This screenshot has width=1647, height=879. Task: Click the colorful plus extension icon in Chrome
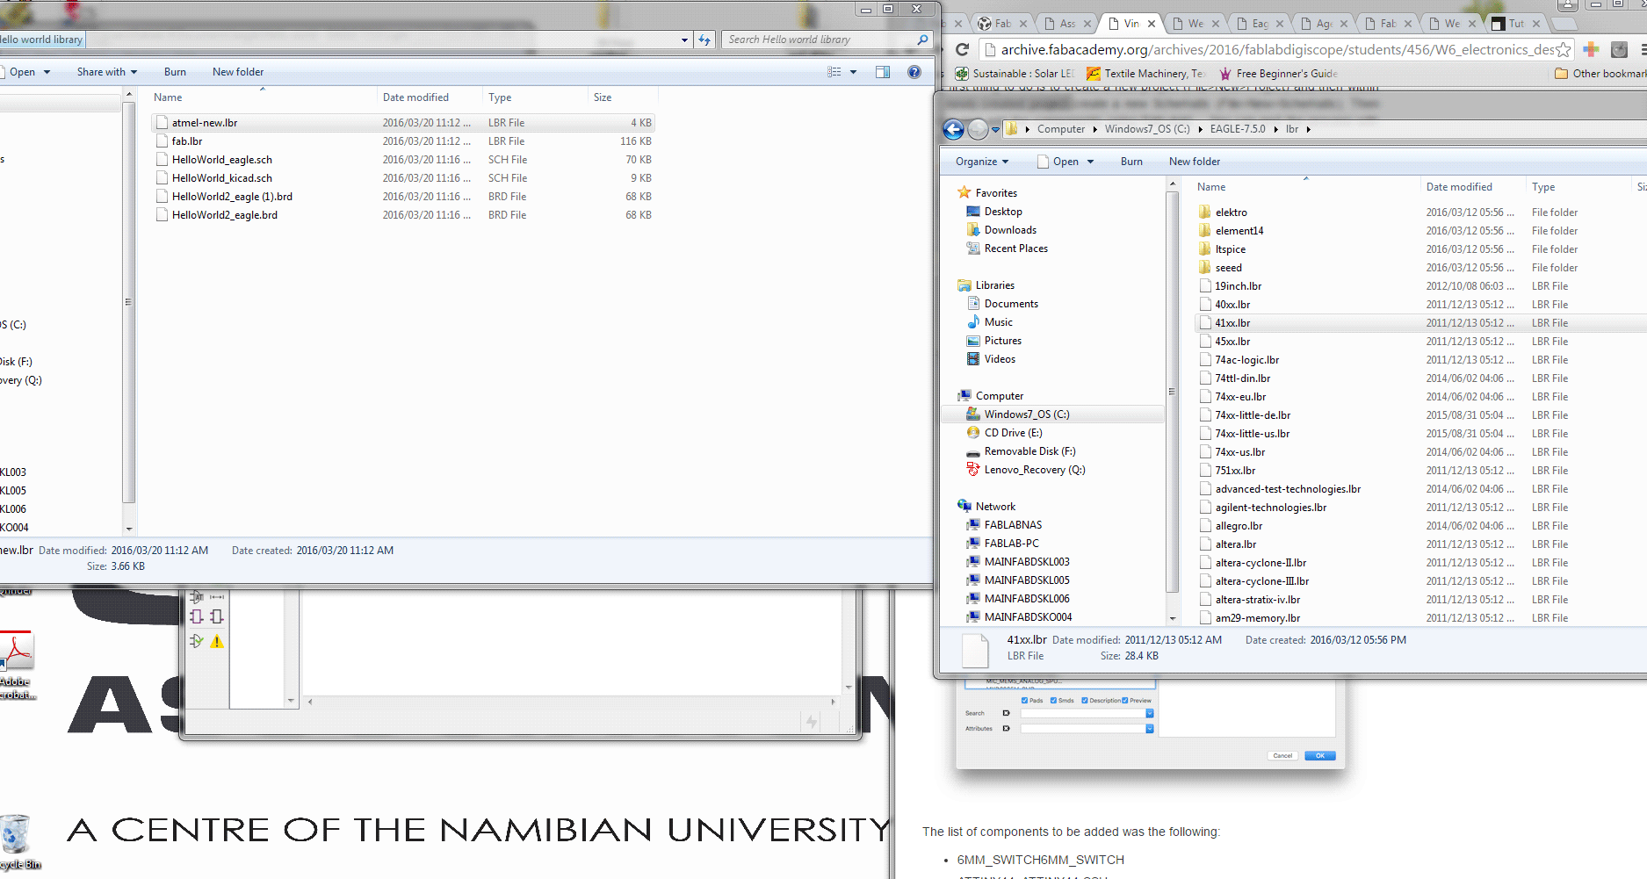pos(1591,50)
